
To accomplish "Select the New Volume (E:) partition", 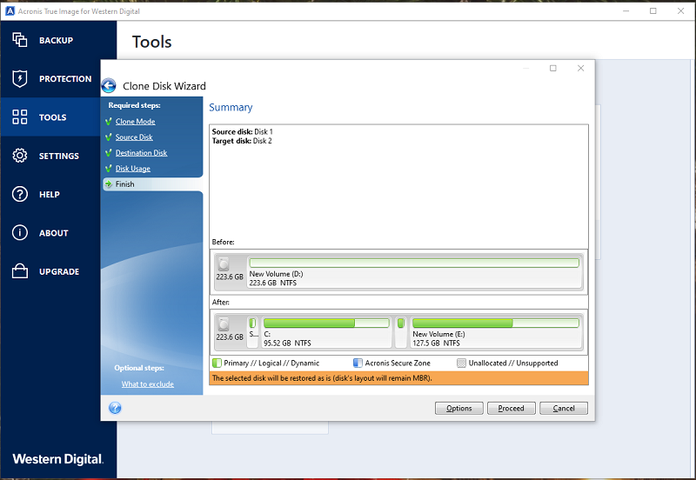I will pyautogui.click(x=495, y=332).
